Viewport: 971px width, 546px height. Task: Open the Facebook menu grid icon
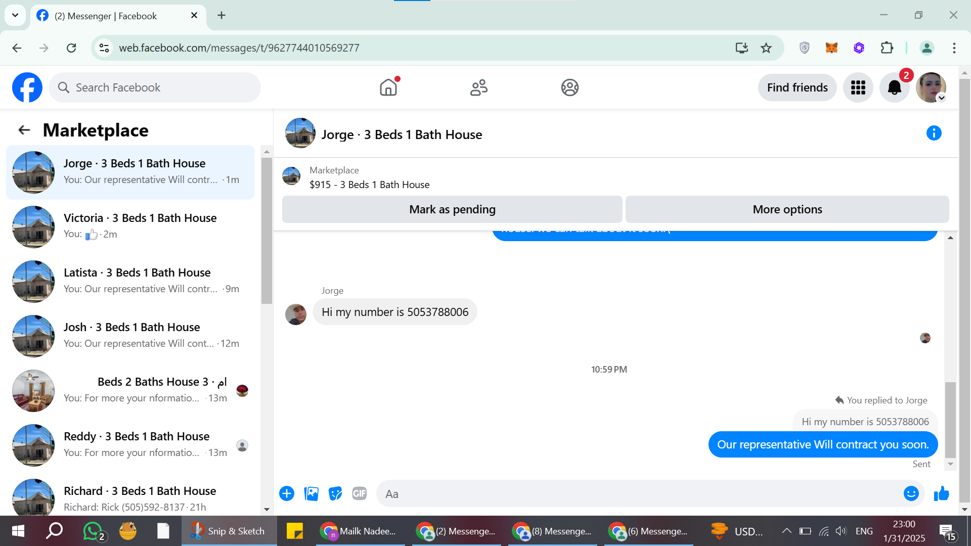[858, 87]
